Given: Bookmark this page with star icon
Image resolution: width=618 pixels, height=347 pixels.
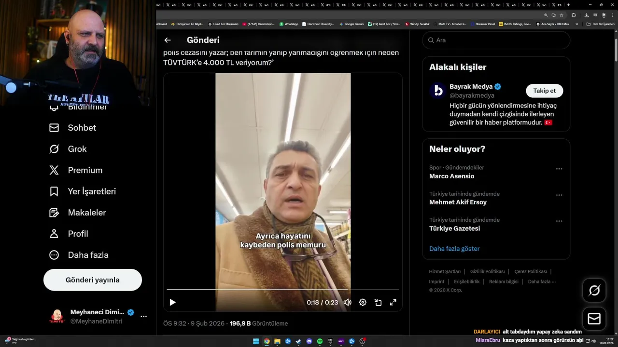Looking at the screenshot, I should (x=561, y=15).
